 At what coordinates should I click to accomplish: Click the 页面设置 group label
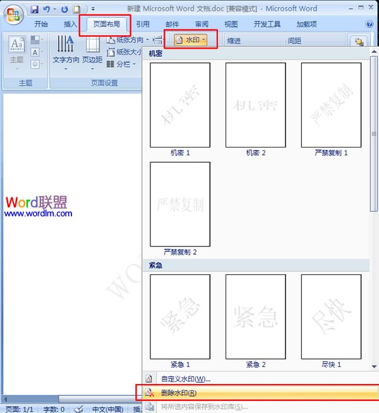point(104,83)
